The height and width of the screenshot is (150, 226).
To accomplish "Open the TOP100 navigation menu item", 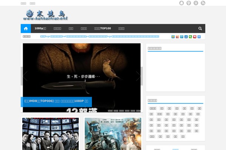I will [102, 28].
